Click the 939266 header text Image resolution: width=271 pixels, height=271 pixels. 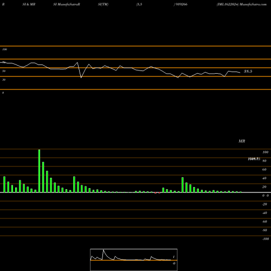point(181,4)
